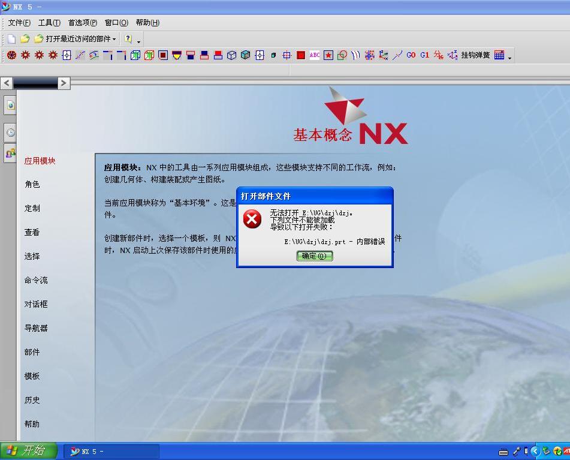
Task: Open the History clock sidebar tab
Action: point(11,133)
